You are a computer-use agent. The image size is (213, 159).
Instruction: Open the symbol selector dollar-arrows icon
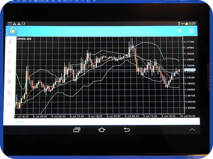(x=179, y=31)
